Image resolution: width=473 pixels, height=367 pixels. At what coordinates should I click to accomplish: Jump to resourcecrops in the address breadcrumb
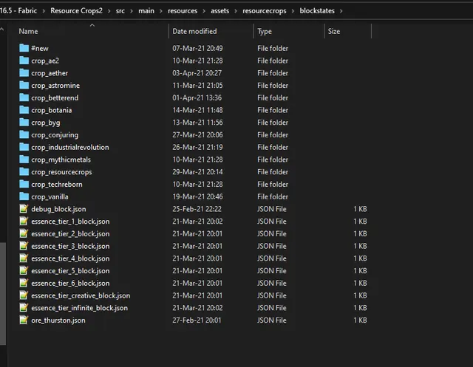265,11
